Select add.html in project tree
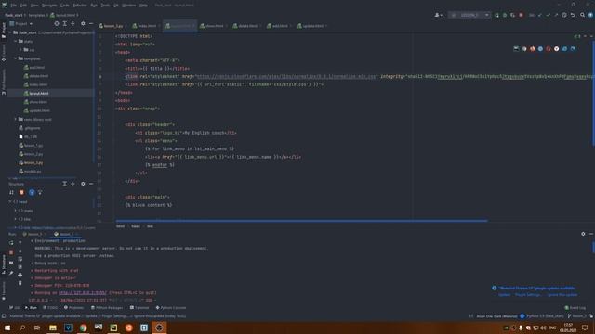 pyautogui.click(x=36, y=67)
